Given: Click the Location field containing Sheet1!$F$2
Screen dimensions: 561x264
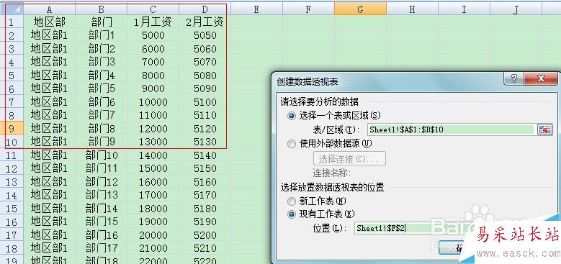Looking at the screenshot, I should coord(408,228).
